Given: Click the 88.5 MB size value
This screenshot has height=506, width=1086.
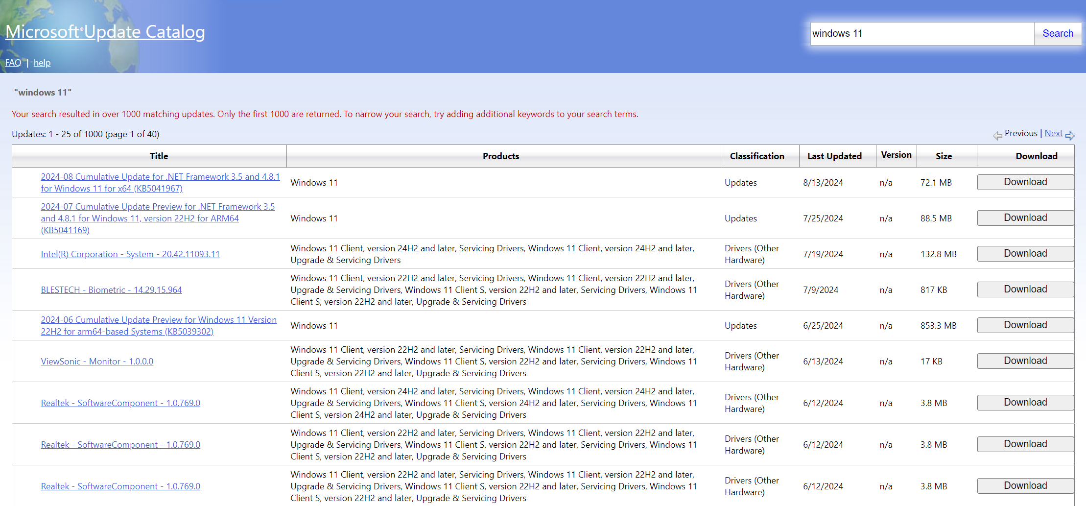Looking at the screenshot, I should click(936, 218).
